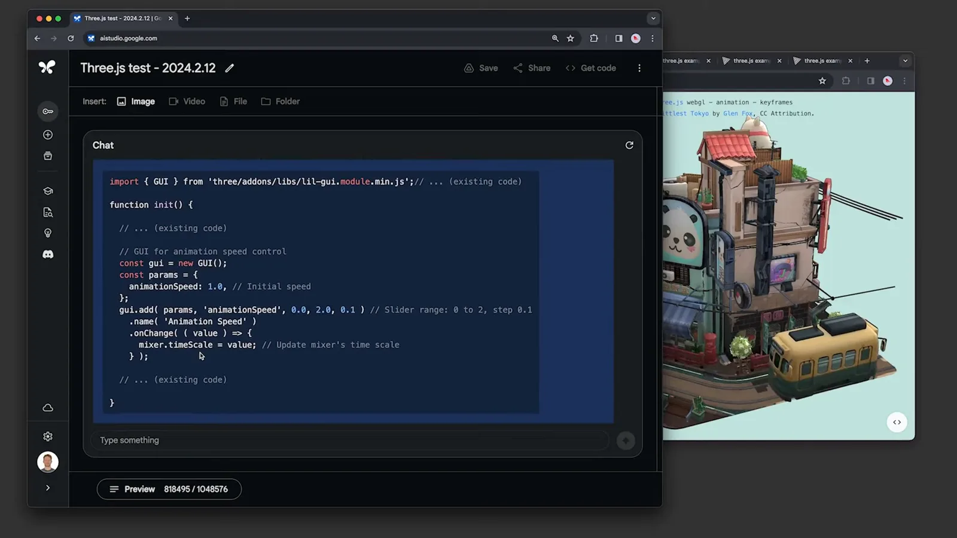
Task: Click the Save button
Action: 481,68
